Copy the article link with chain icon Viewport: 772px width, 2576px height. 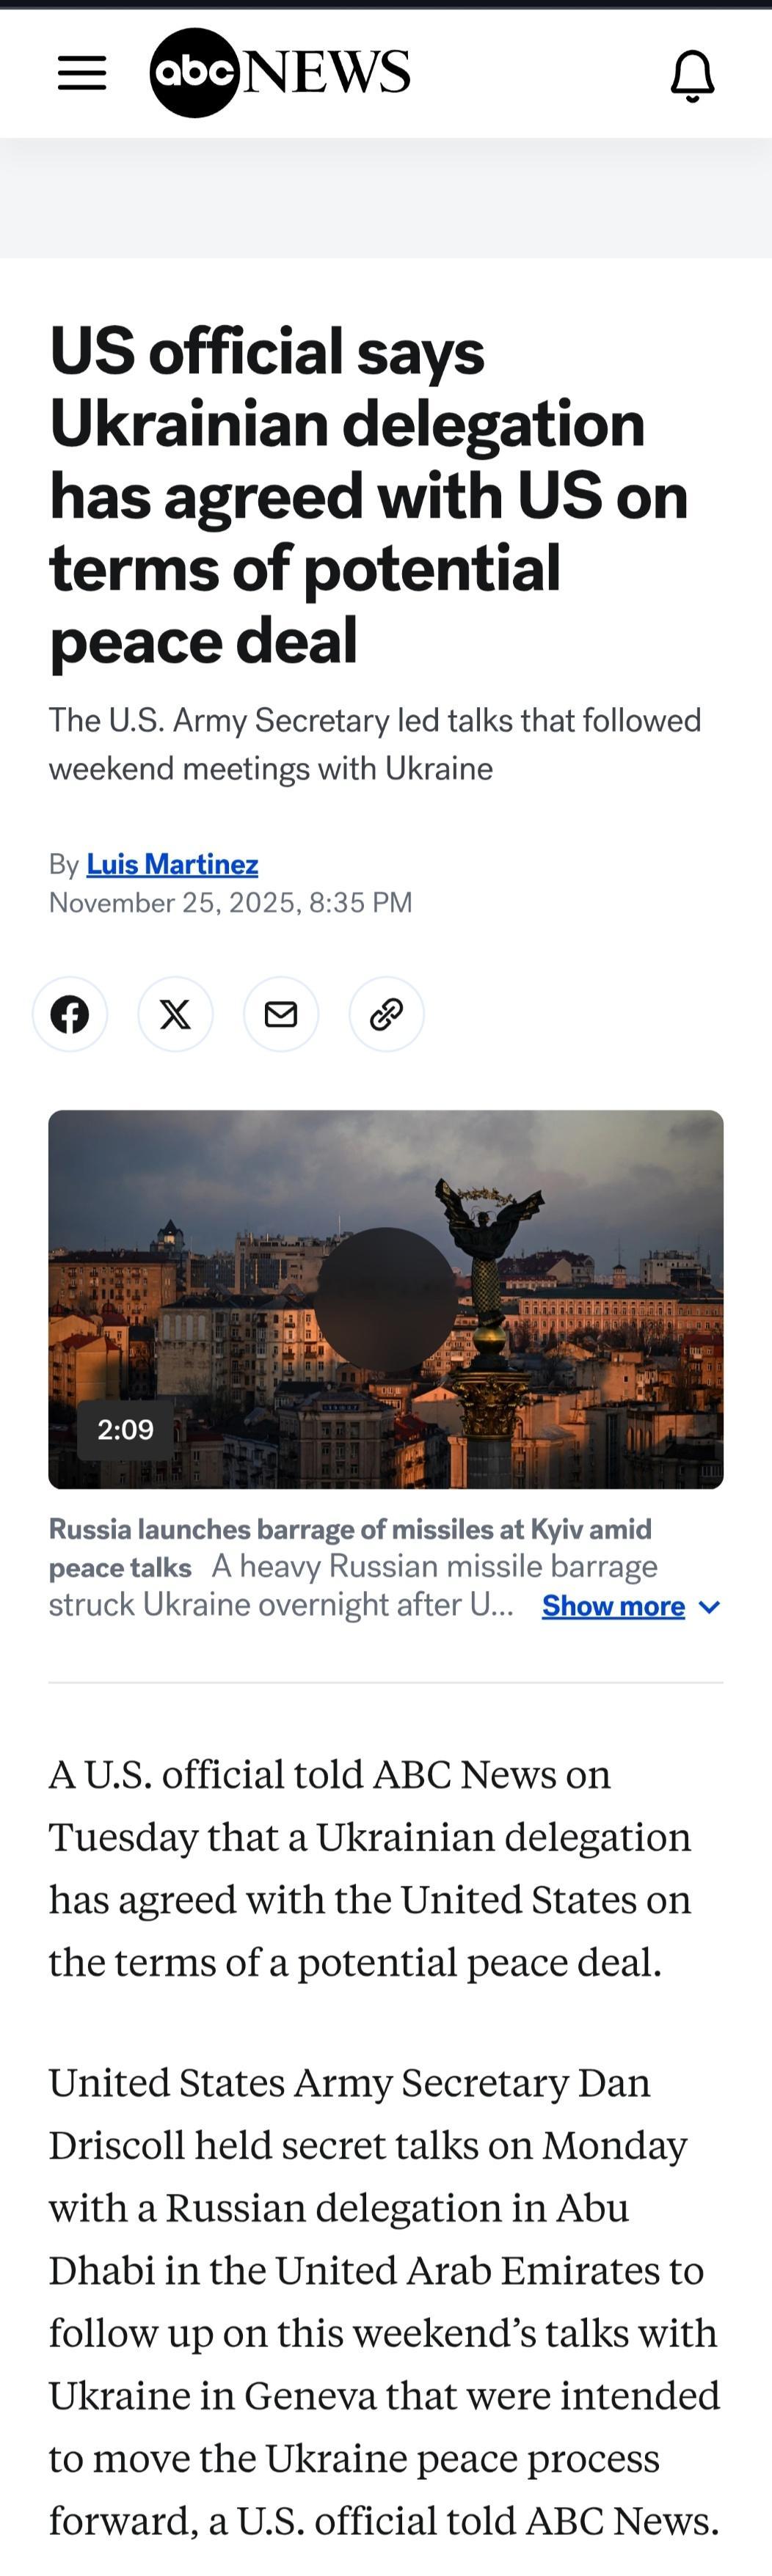387,1014
